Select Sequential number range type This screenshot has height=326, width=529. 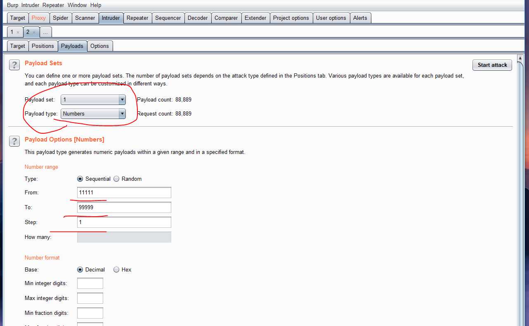(80, 179)
